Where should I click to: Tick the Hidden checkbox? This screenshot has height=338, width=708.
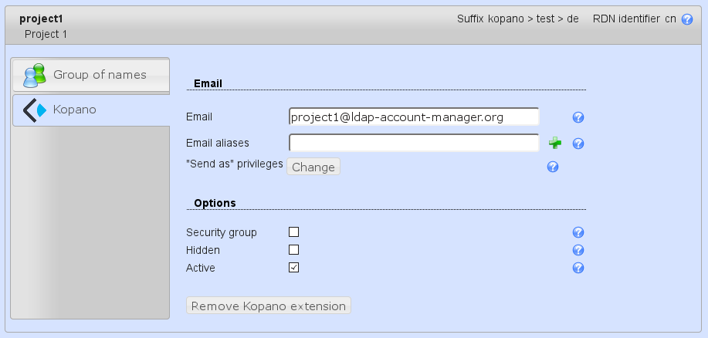click(x=293, y=249)
